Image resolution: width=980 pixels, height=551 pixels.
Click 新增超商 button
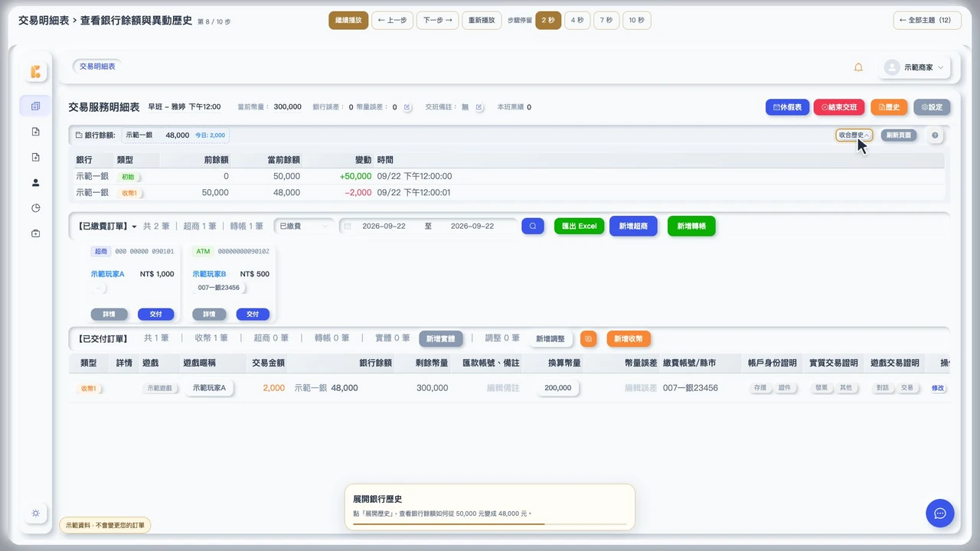[633, 227]
